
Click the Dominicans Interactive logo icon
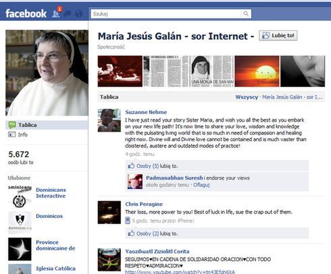(20, 196)
